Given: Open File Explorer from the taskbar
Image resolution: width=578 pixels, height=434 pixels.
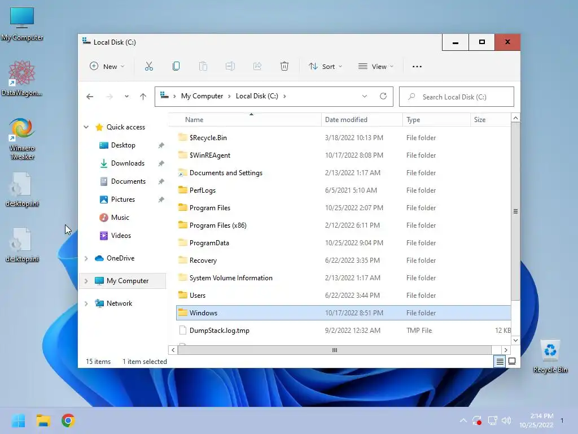Looking at the screenshot, I should pos(43,420).
